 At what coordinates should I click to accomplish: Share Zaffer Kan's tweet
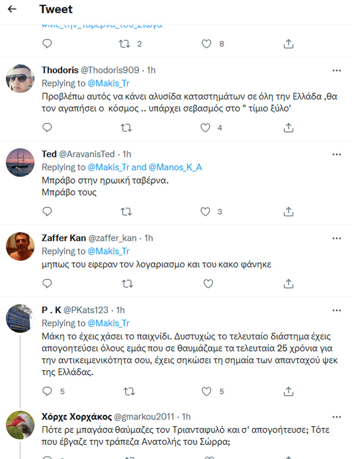[288, 284]
